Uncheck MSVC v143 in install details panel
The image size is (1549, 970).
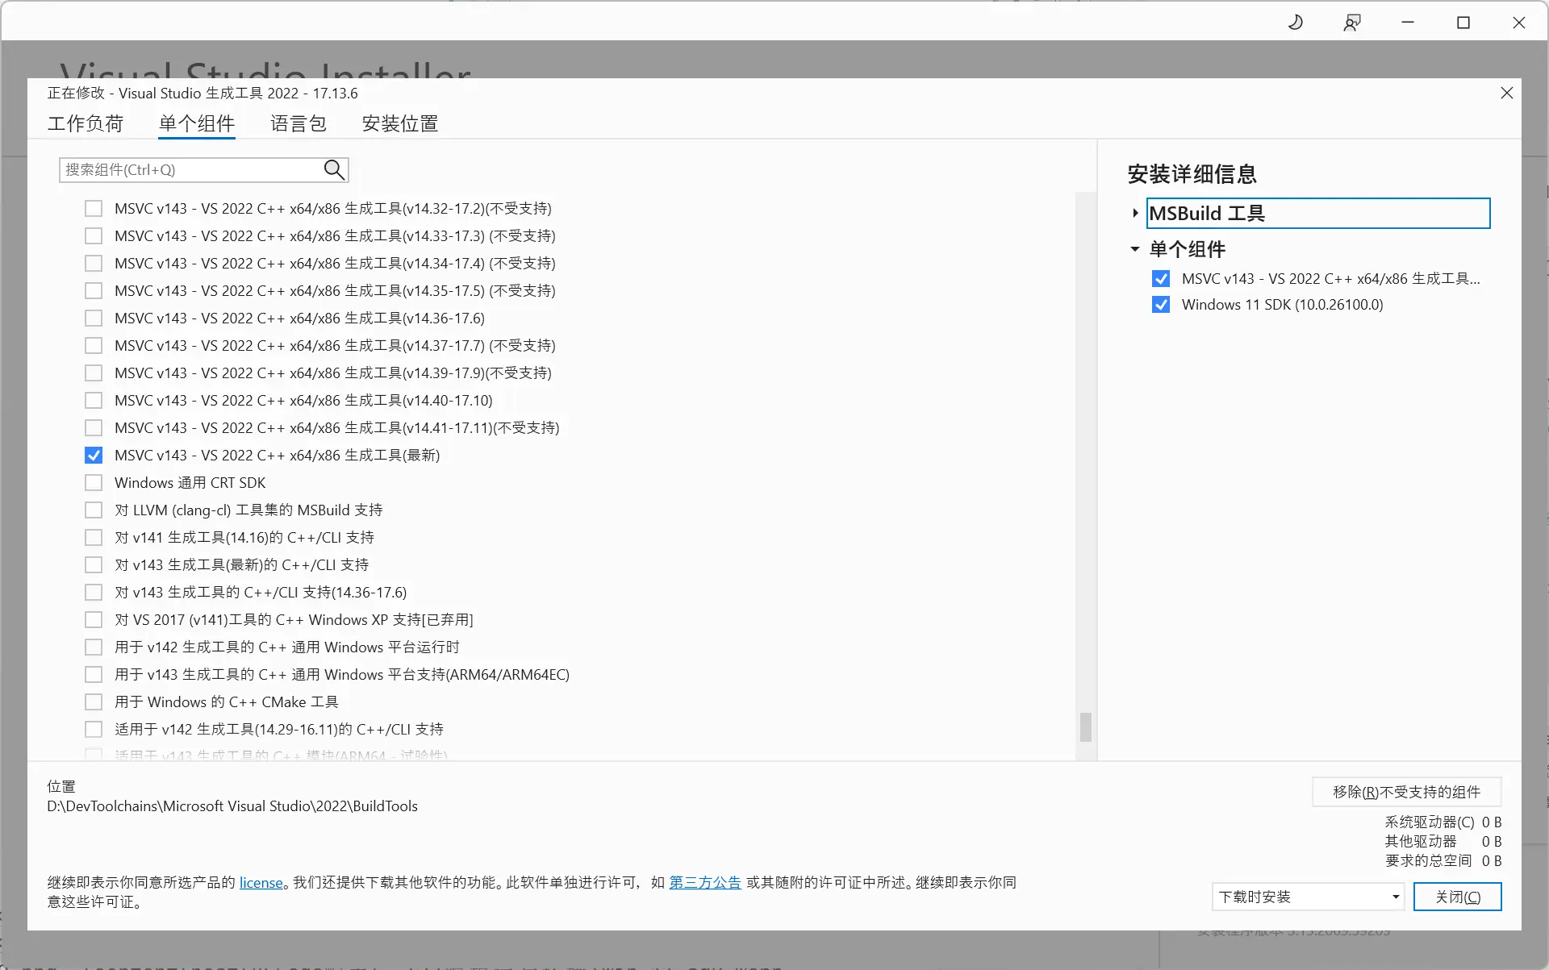pyautogui.click(x=1161, y=279)
